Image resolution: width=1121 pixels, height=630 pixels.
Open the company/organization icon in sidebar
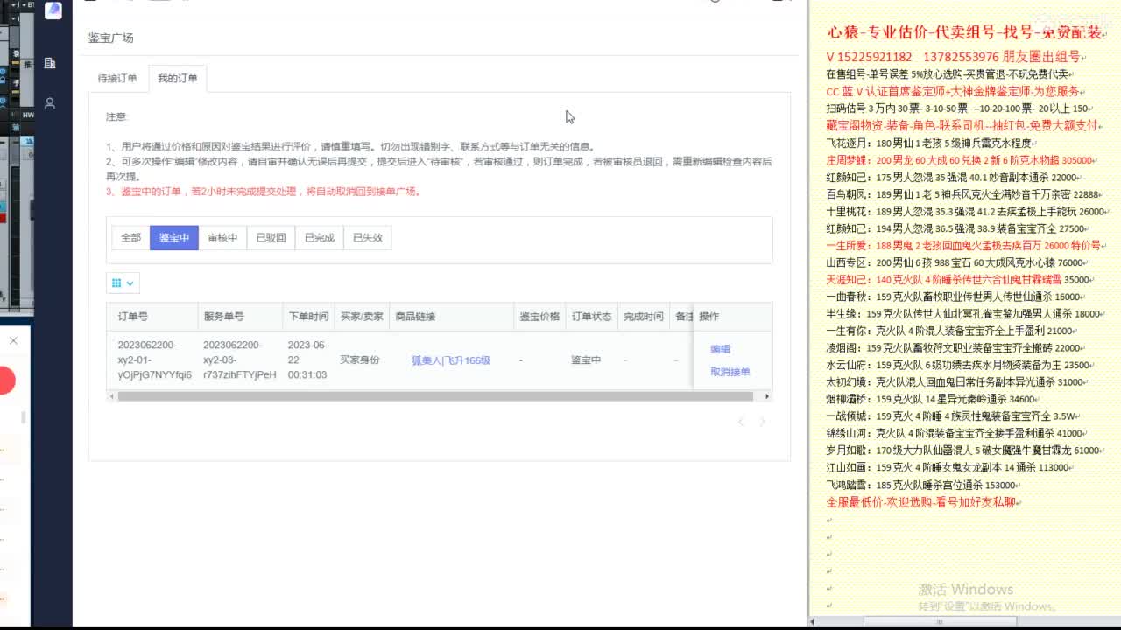(x=48, y=64)
